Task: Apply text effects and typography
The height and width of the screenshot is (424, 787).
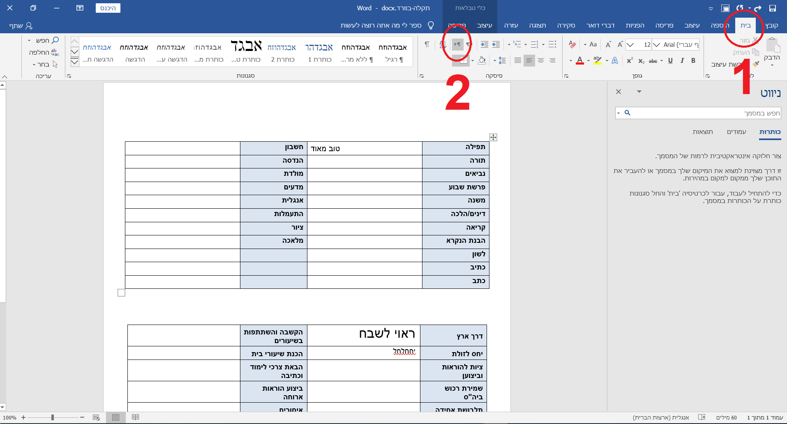Action: [x=615, y=61]
